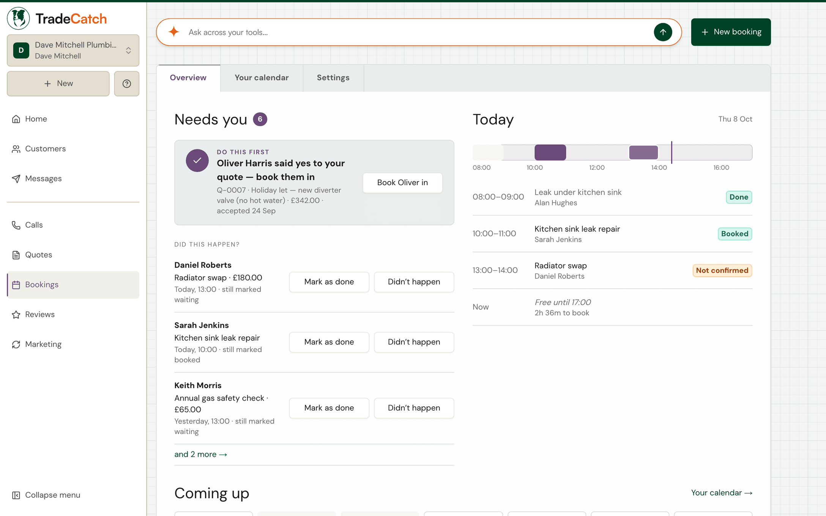Open the Calls section
Screen dimensions: 826x516
pyautogui.click(x=73, y=225)
